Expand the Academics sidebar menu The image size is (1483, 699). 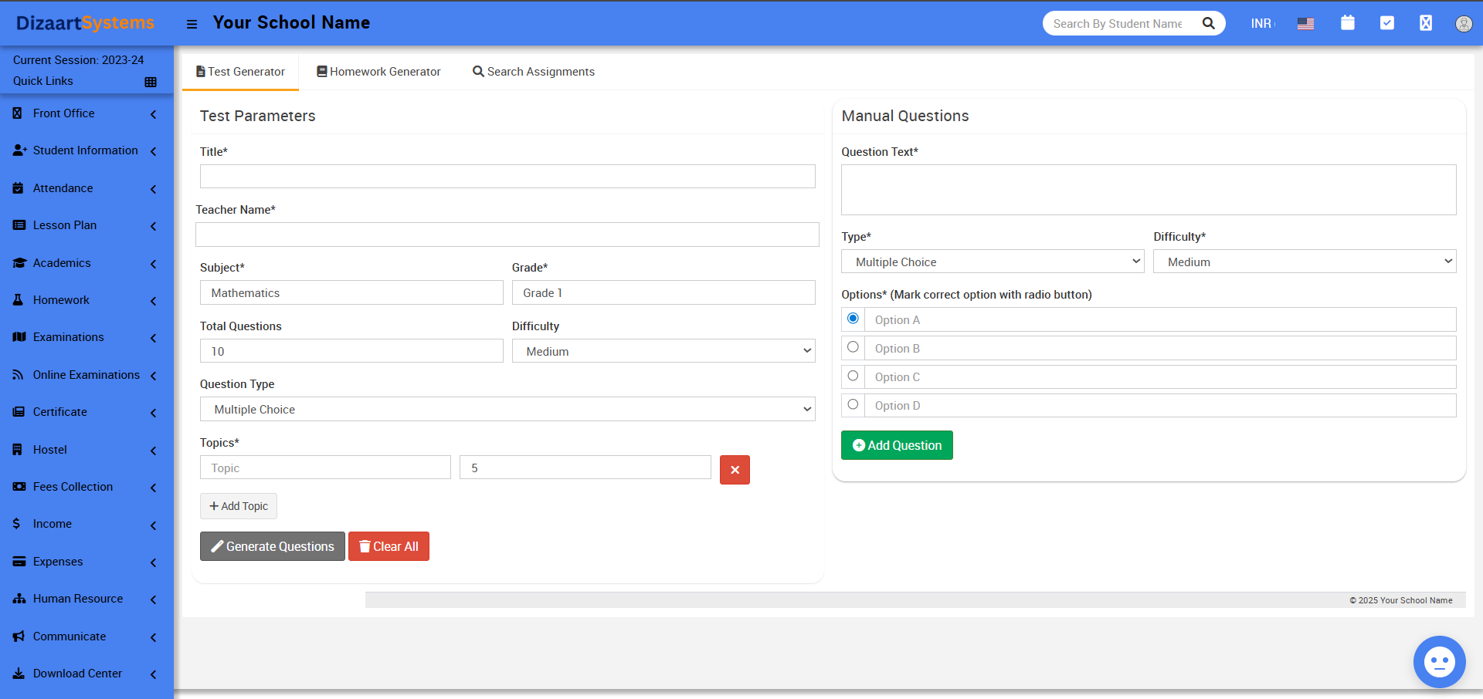pyautogui.click(x=62, y=262)
